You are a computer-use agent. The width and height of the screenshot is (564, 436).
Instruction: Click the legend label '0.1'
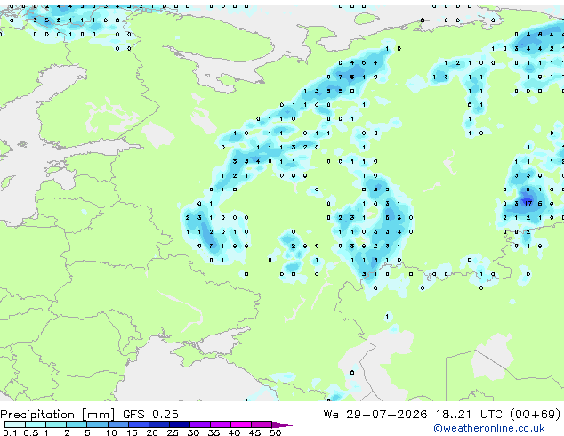10,432
